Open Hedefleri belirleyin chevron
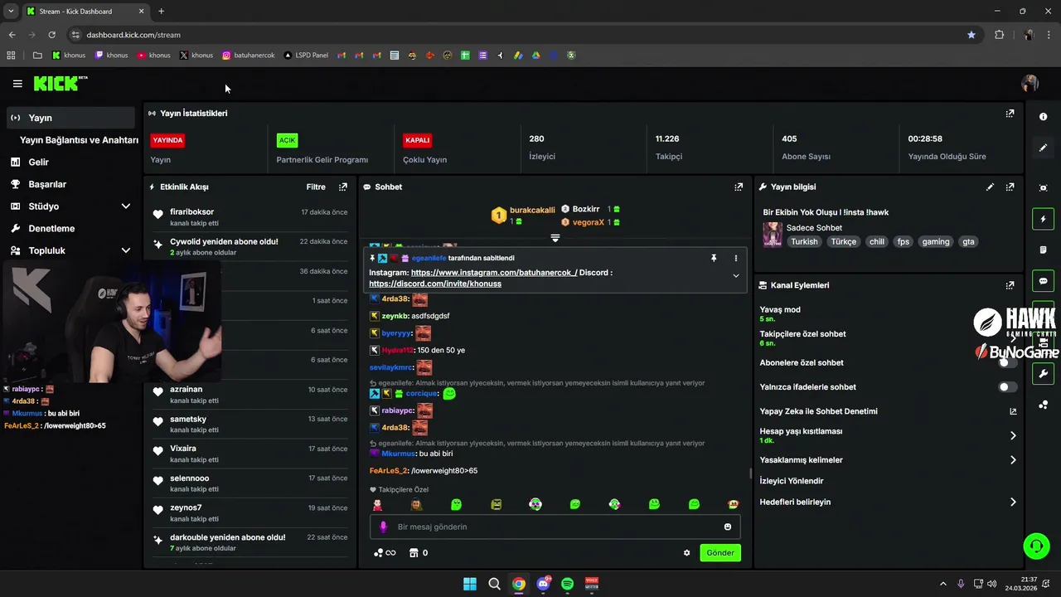Image resolution: width=1061 pixels, height=597 pixels. [x=1013, y=502]
